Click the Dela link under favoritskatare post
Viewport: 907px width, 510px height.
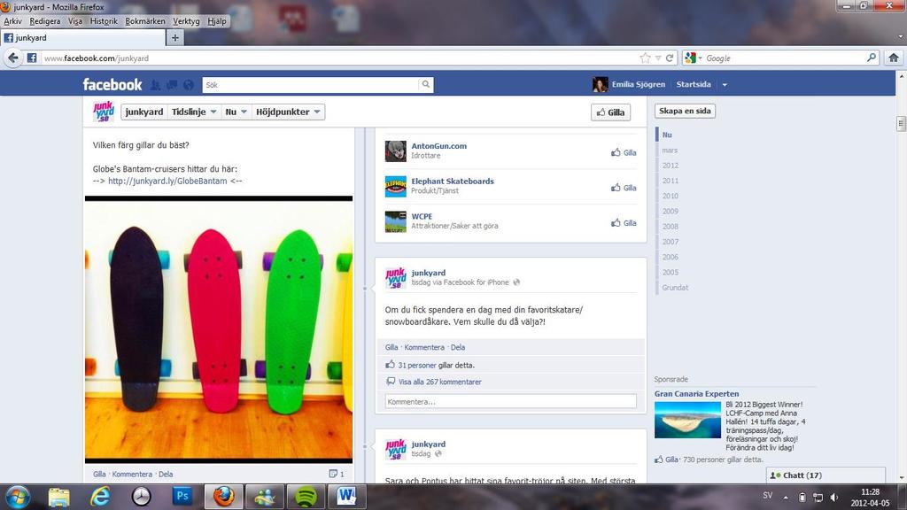point(458,347)
